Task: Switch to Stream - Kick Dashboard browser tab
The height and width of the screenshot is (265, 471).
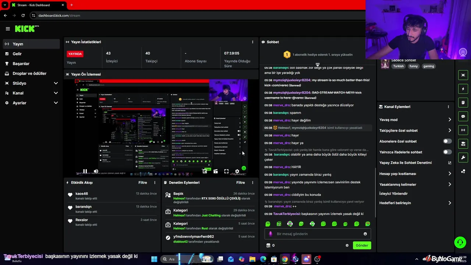Action: tap(38, 5)
